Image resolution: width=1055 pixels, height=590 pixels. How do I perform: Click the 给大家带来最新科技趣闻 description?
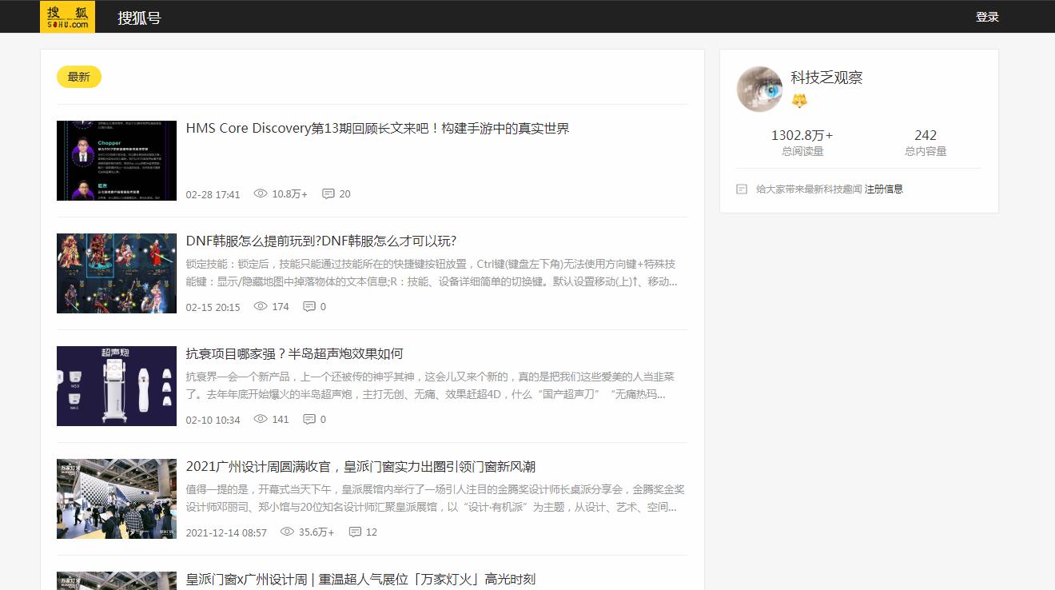(809, 189)
